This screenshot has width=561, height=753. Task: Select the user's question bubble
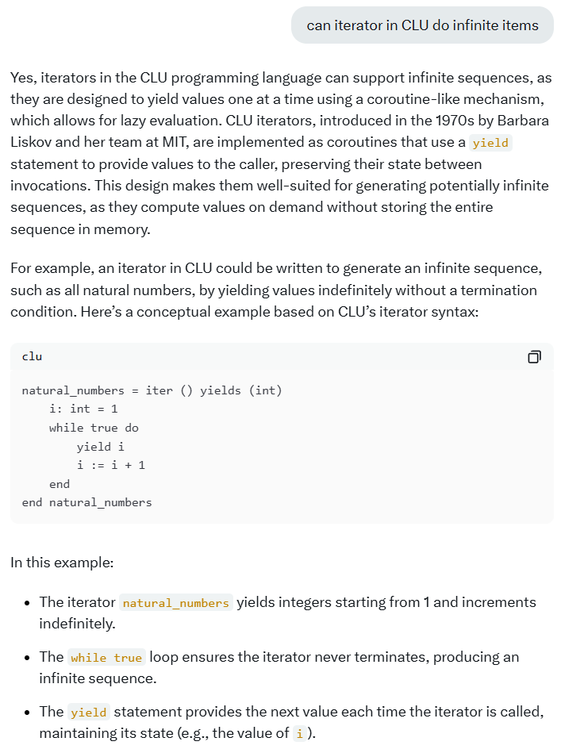422,25
